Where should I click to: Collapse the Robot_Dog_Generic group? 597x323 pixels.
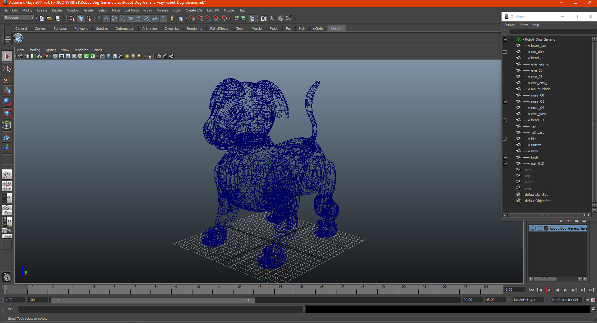tap(505, 39)
